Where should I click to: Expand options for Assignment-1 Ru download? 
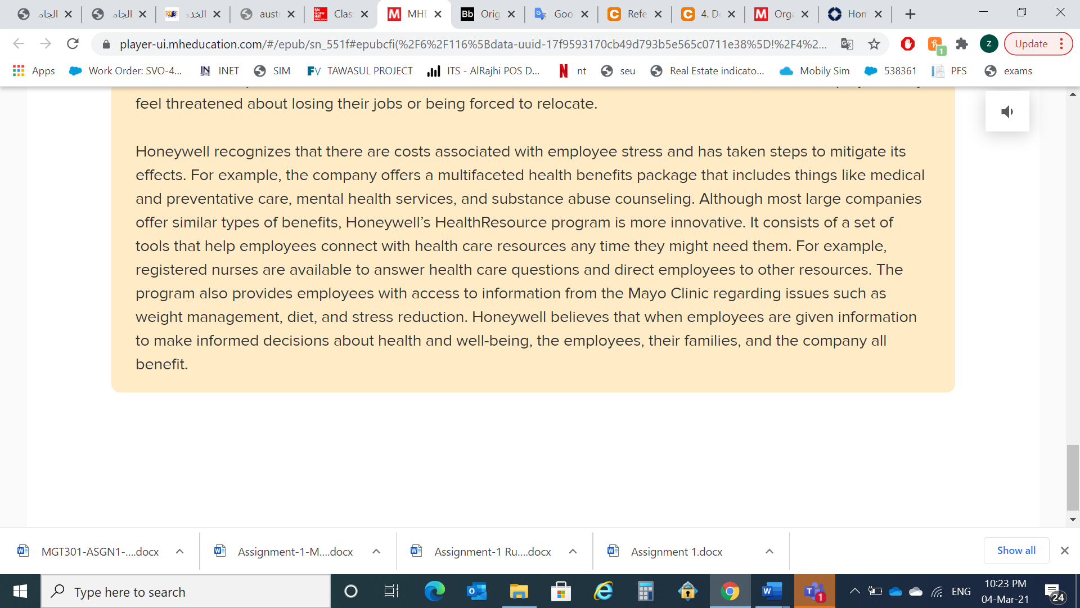[573, 552]
